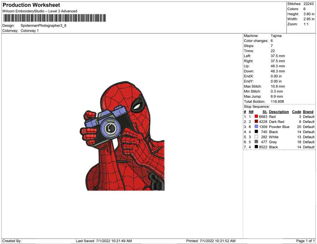Click the Stitches value '22243'

pos(308,4)
